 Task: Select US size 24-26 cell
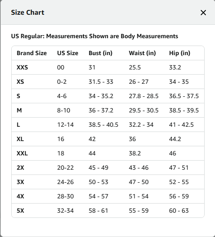65,182
